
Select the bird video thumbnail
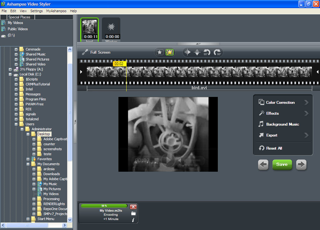click(90, 30)
